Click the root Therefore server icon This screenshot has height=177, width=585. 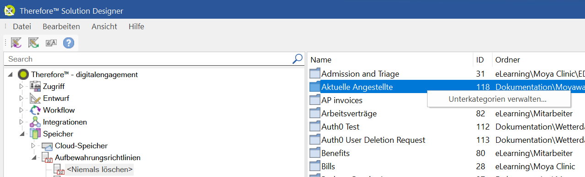(x=23, y=74)
